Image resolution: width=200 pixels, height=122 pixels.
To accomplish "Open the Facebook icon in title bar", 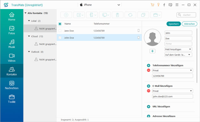I will (x=164, y=5).
